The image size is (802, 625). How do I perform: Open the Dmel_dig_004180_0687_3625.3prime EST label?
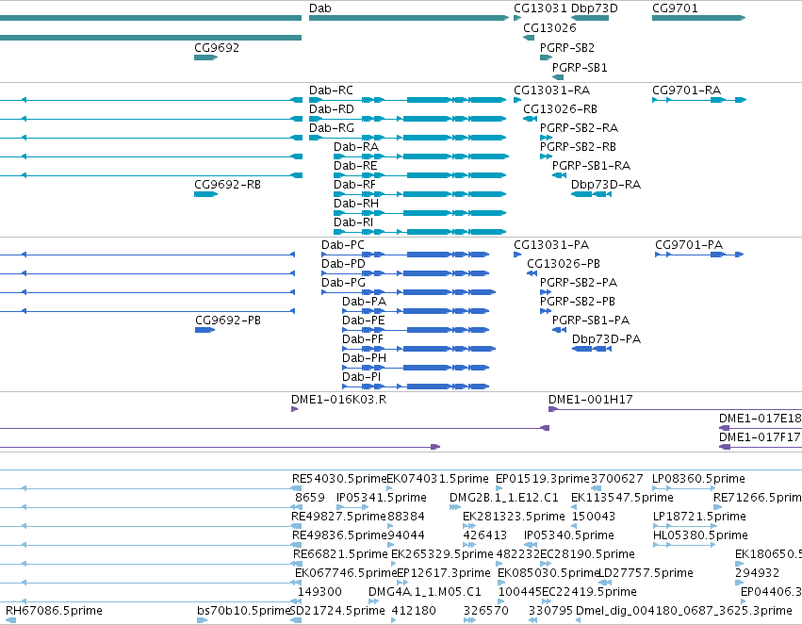684,612
